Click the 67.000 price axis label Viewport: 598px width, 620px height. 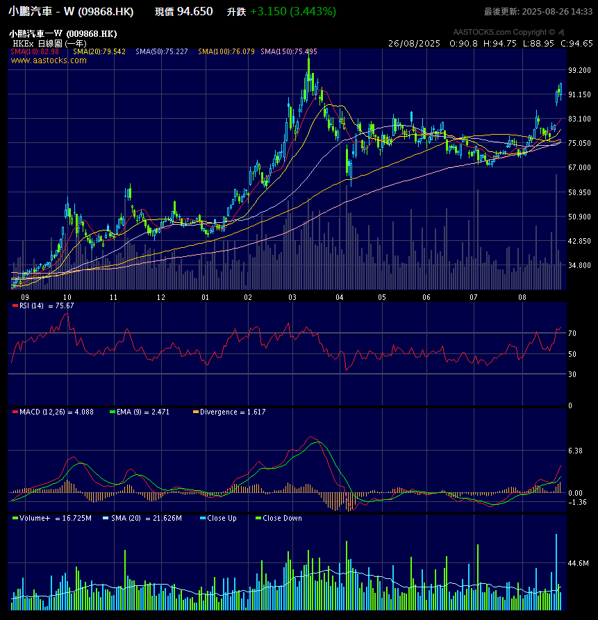click(579, 167)
